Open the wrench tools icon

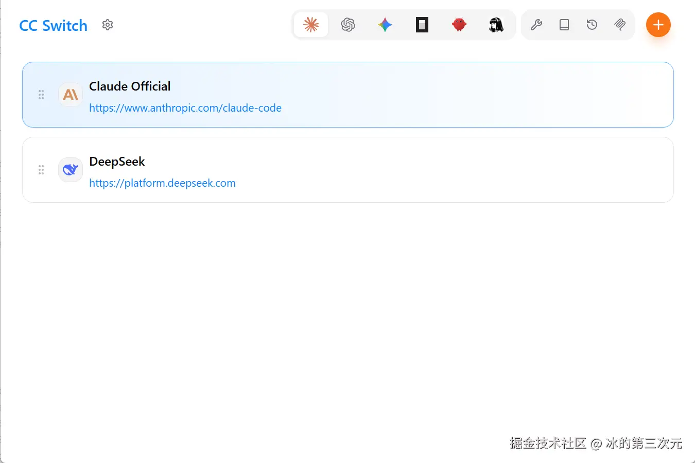(536, 25)
